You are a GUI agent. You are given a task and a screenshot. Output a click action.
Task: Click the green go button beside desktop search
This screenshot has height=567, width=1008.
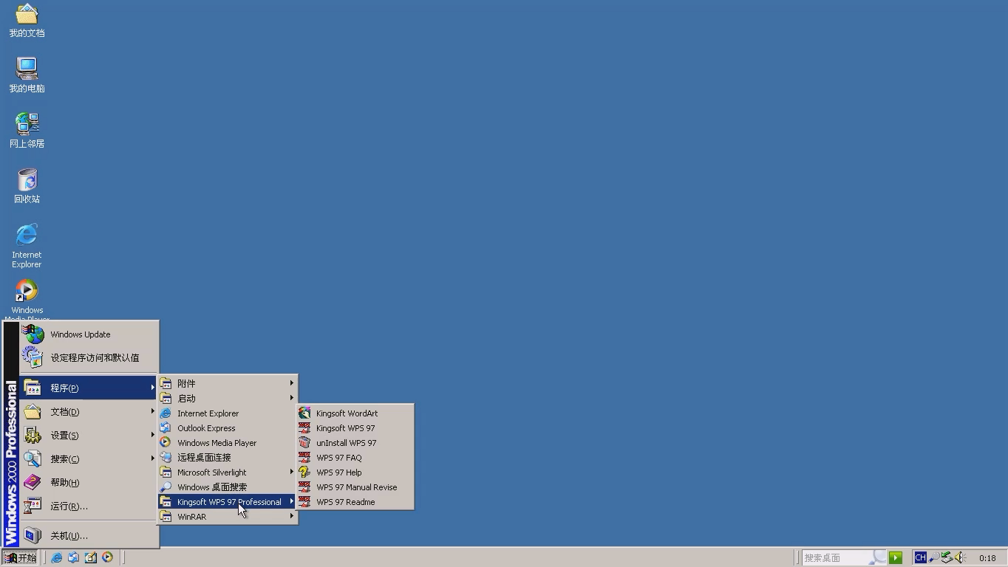point(896,557)
